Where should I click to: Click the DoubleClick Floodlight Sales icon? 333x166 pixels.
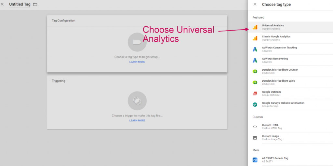coord(255,82)
